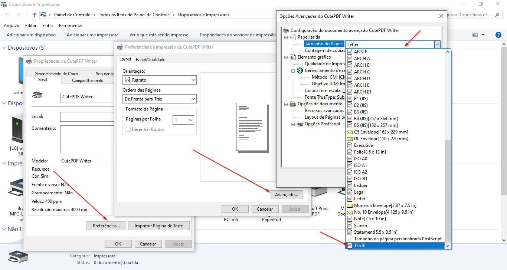
Task: Click the Opções de documento printer icon
Action: (x=293, y=104)
